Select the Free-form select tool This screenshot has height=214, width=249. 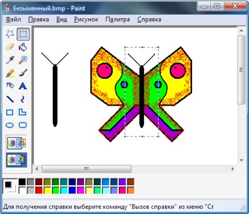point(10,34)
